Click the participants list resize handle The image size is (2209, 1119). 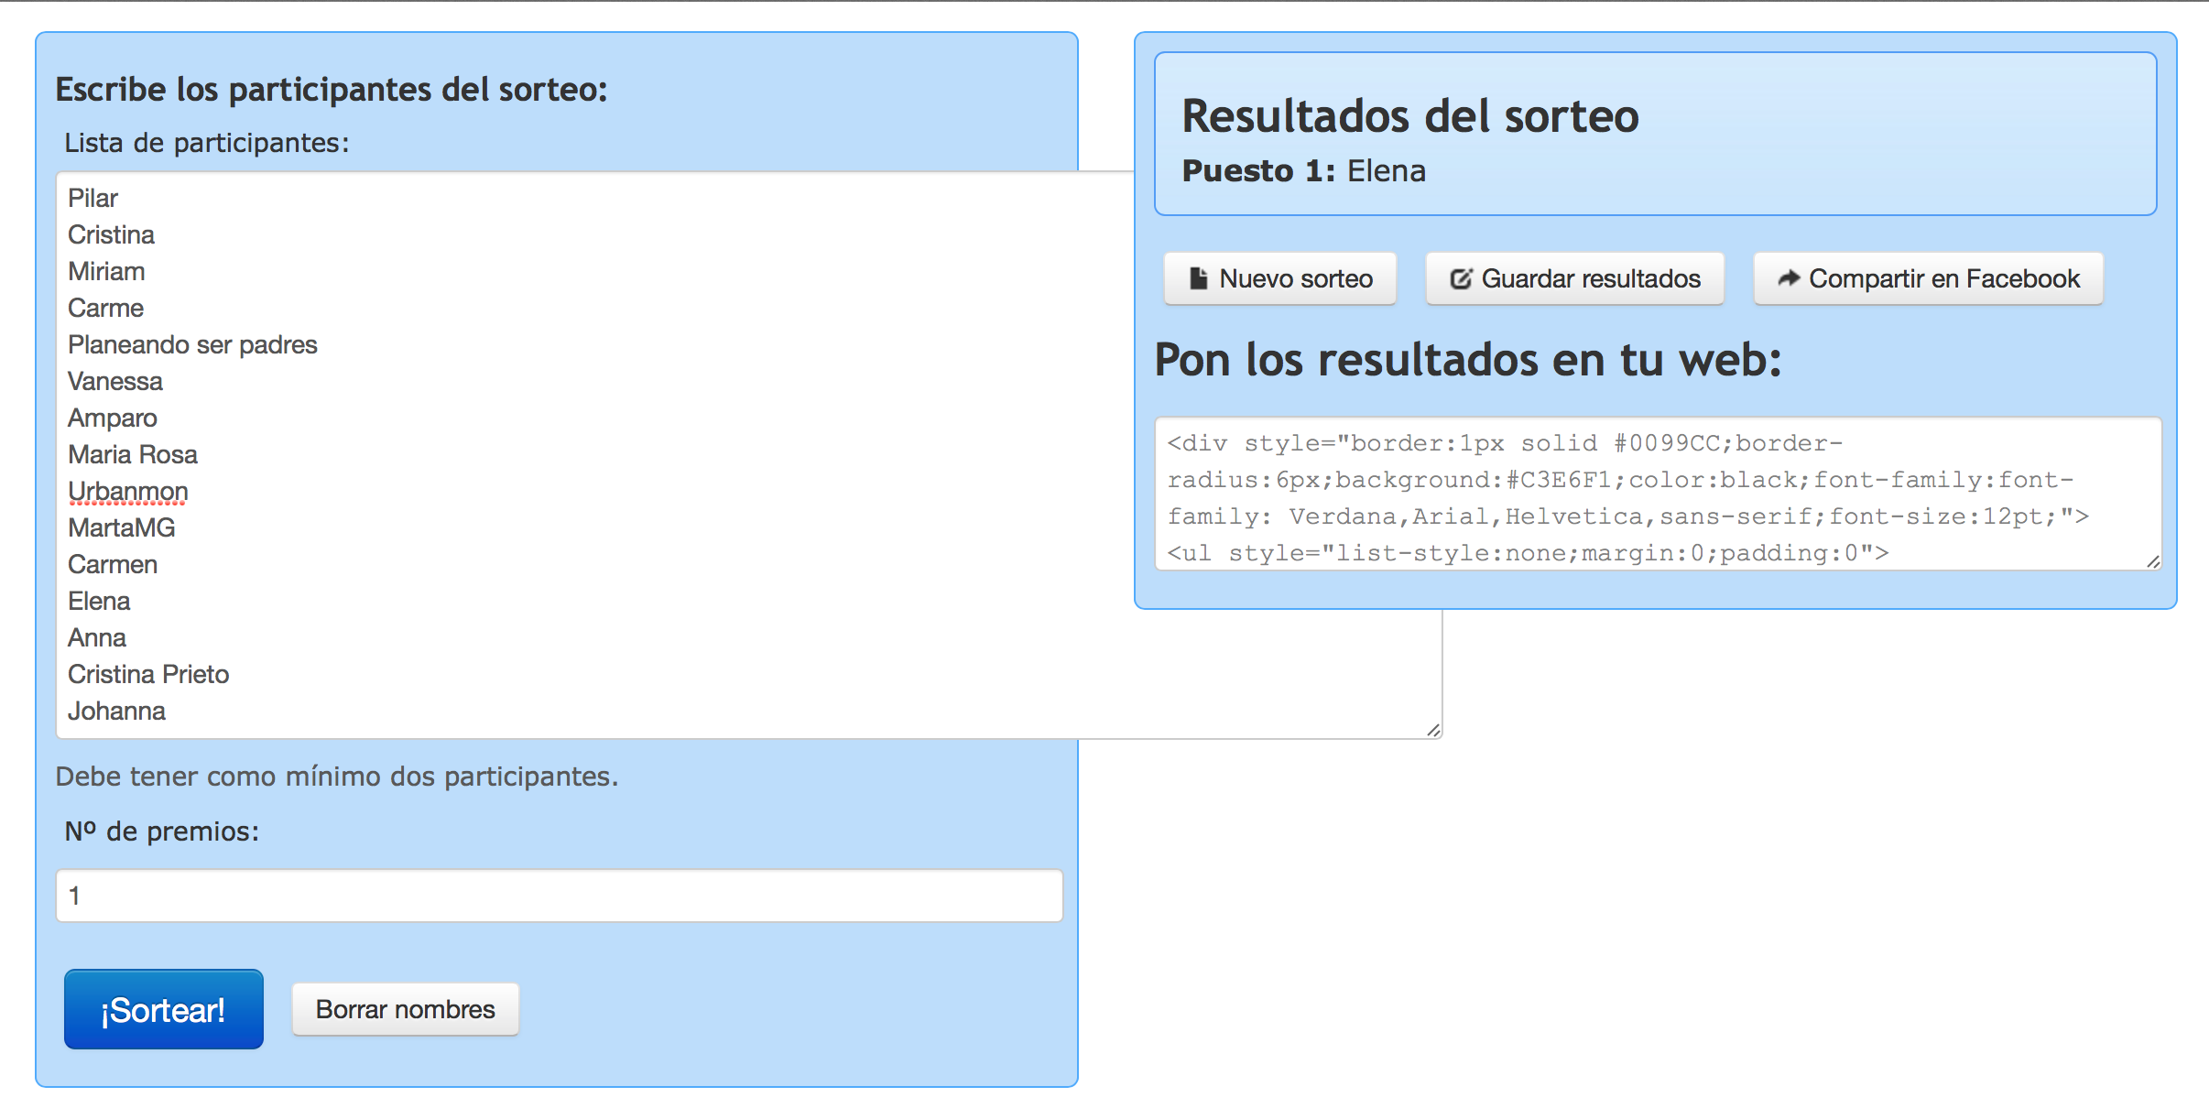[1433, 730]
